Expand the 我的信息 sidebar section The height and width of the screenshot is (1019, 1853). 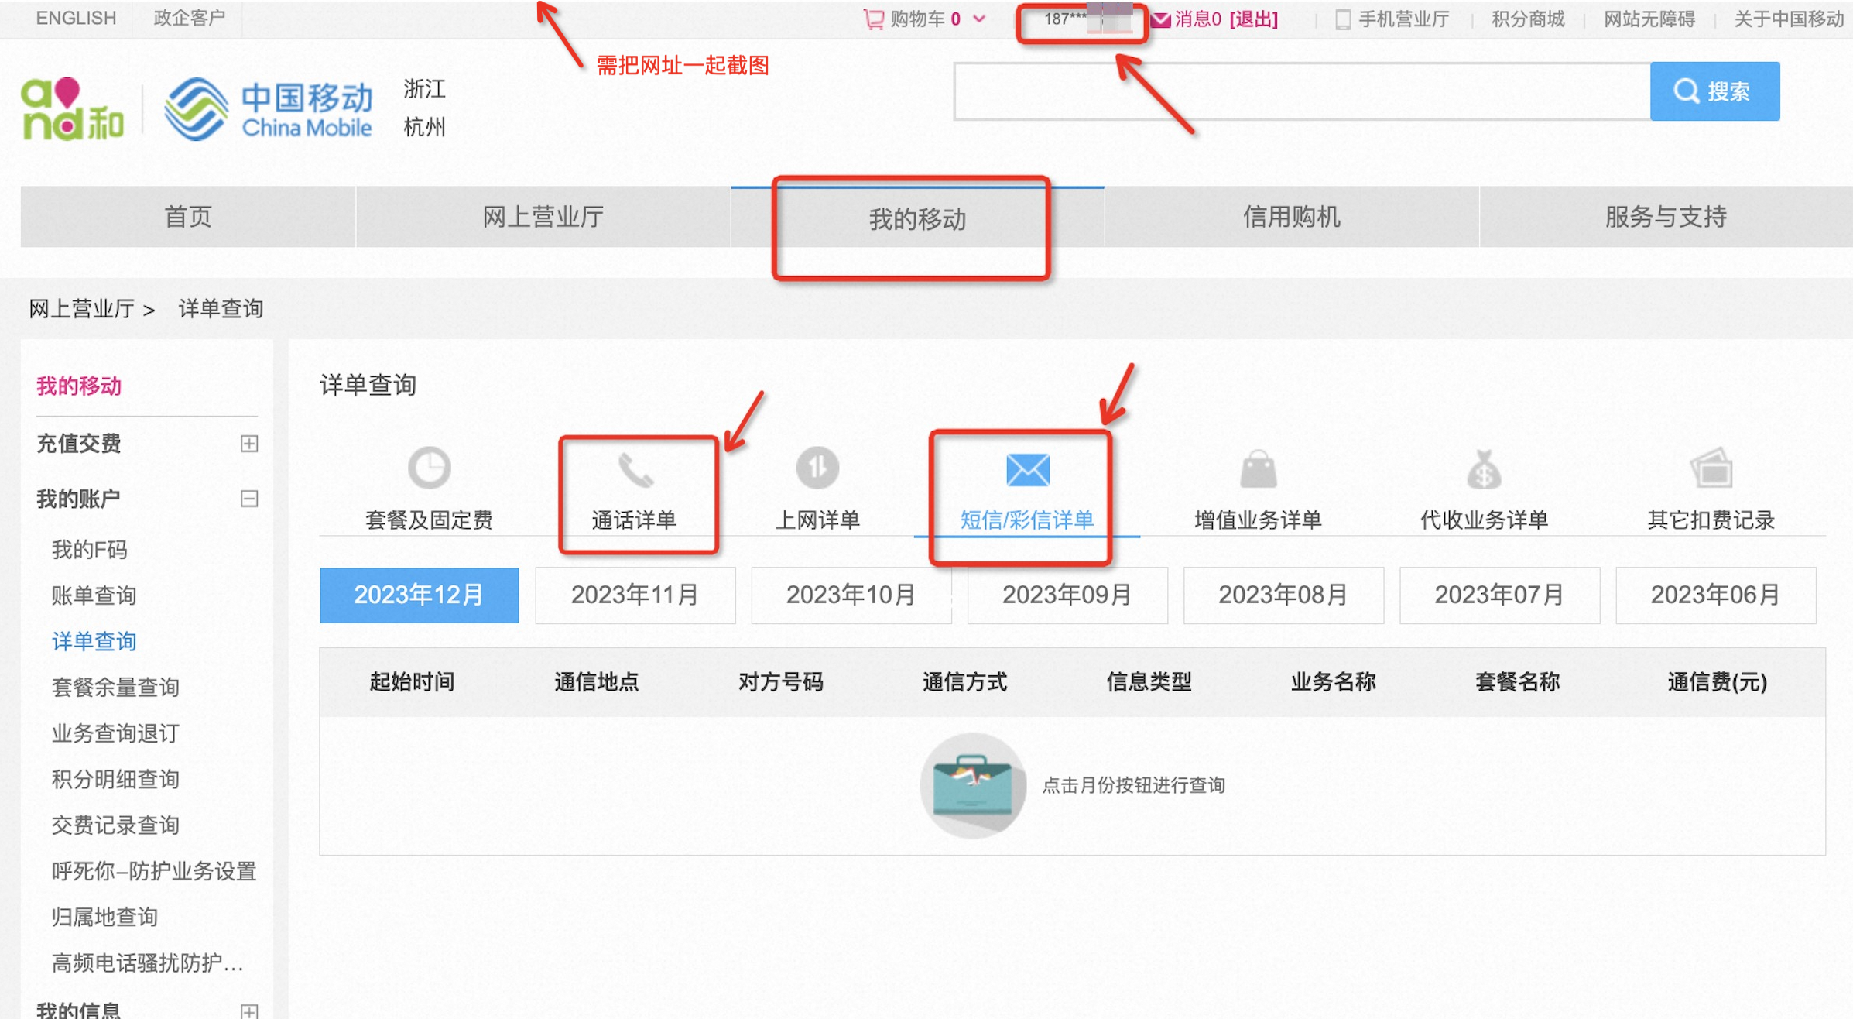click(x=248, y=1010)
